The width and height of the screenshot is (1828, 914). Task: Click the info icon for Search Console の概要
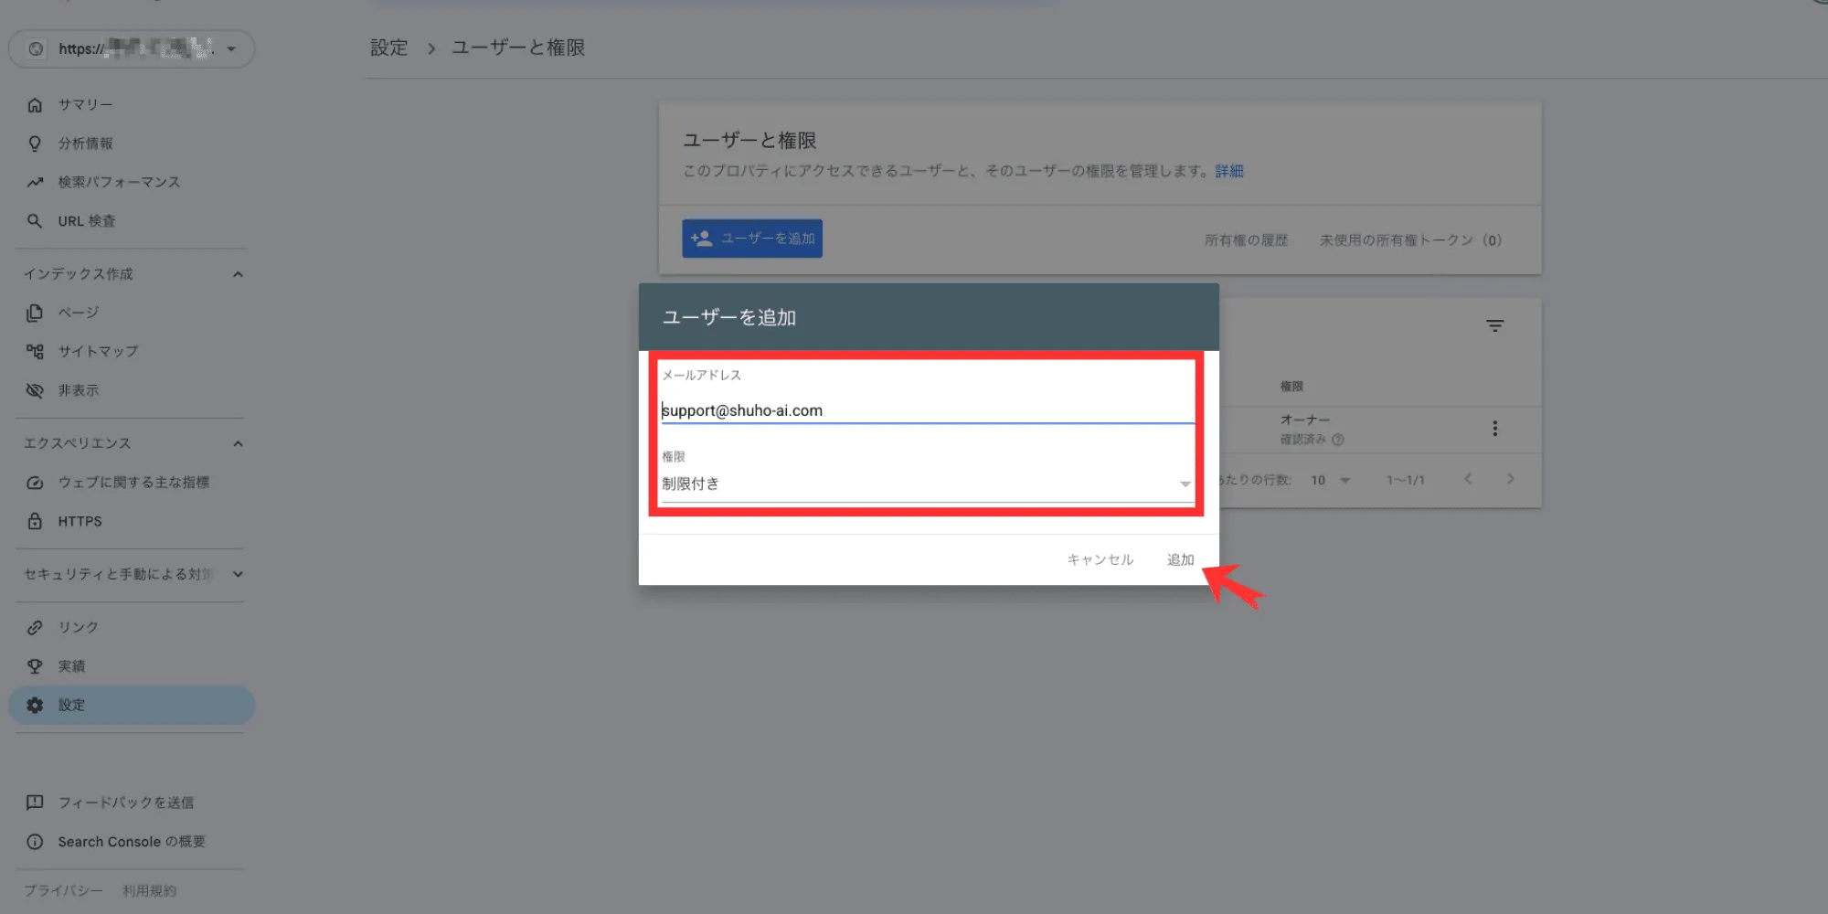pyautogui.click(x=35, y=842)
